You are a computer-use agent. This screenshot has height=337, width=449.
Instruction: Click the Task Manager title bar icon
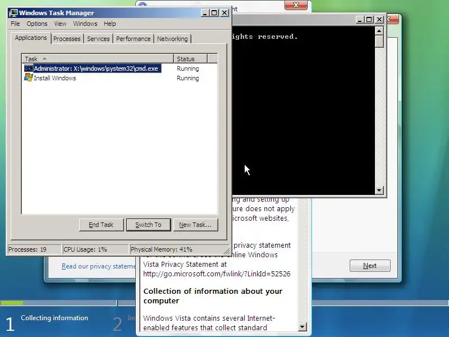coord(13,13)
